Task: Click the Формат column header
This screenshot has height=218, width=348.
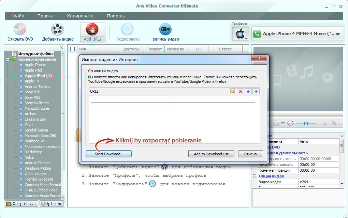Action: click(x=156, y=49)
